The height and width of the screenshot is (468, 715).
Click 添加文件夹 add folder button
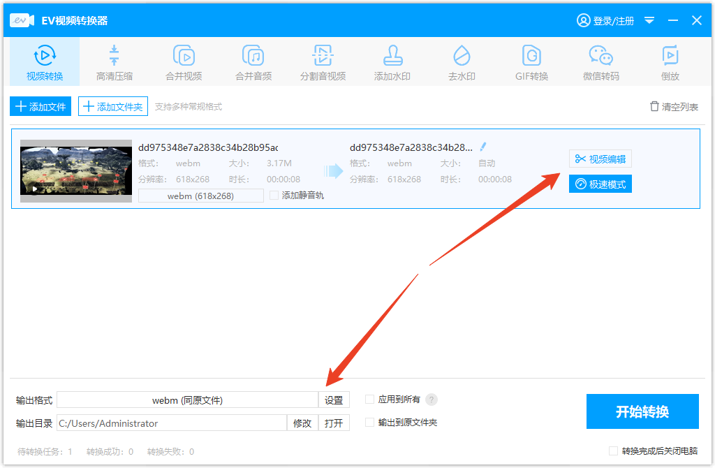[x=113, y=107]
